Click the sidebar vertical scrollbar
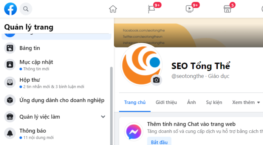Image resolution: width=263 pixels, height=145 pixels. click(x=111, y=106)
